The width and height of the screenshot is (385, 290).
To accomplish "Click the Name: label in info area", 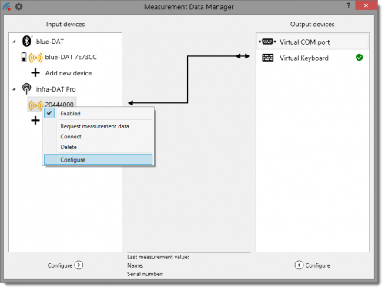I will [x=136, y=265].
